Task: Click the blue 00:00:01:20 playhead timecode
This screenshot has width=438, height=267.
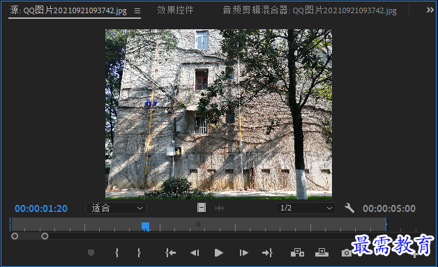Action: (41, 208)
